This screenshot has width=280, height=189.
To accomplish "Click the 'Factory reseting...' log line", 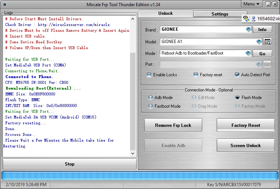I will click(25, 123).
